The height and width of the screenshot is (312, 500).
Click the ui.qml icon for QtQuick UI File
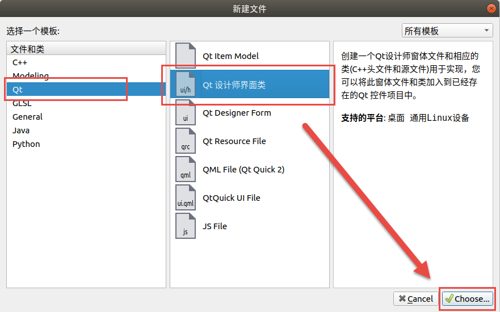pyautogui.click(x=185, y=197)
